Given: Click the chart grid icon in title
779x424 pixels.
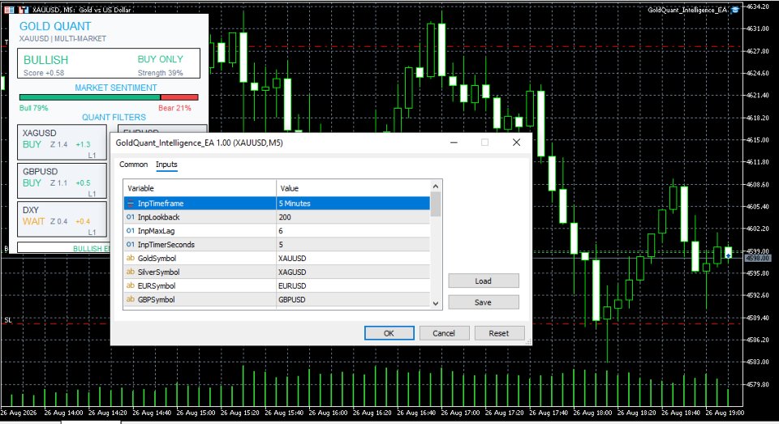Looking at the screenshot, I should click(x=10, y=10).
